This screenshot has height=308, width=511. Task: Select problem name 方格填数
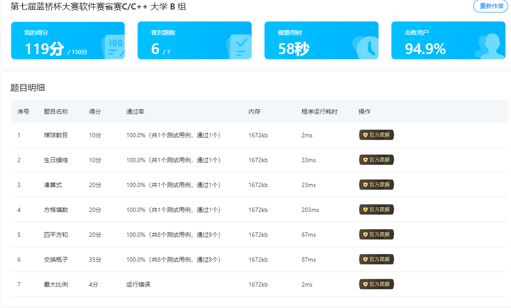coord(56,210)
